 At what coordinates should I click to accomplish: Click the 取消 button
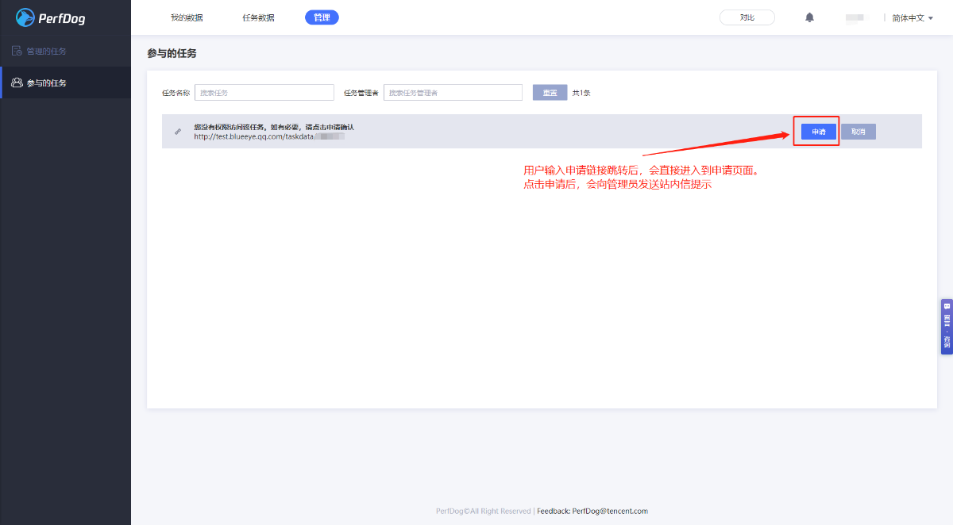point(858,132)
